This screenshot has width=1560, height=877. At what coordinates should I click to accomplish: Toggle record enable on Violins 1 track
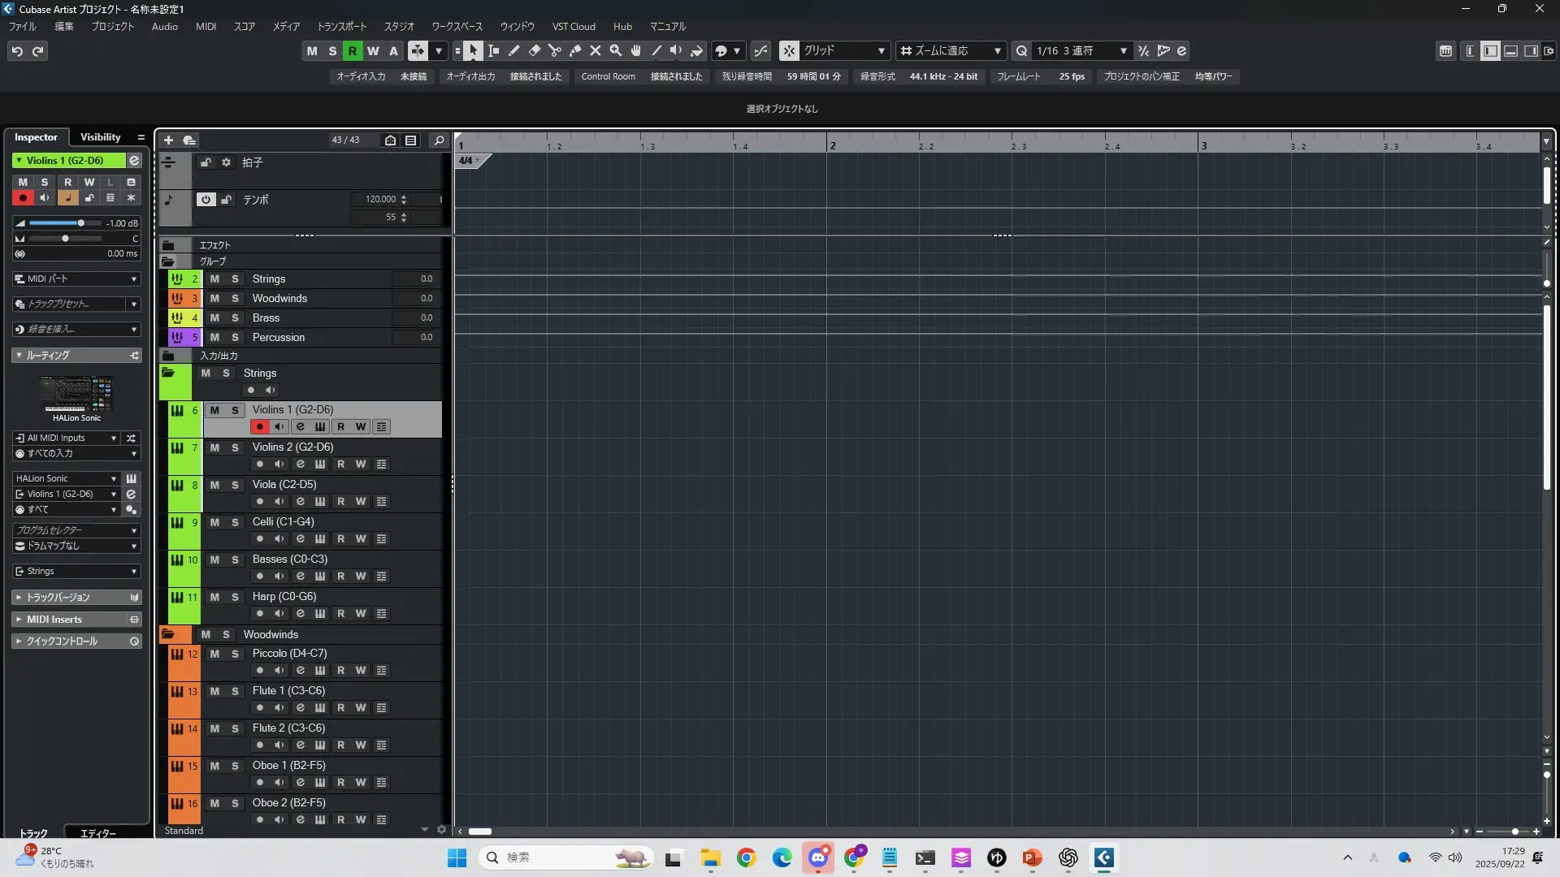tap(259, 427)
